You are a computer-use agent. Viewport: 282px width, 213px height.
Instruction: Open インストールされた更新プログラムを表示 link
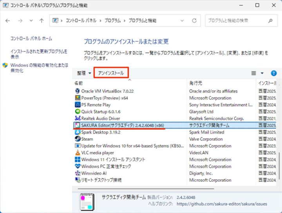click(39, 54)
